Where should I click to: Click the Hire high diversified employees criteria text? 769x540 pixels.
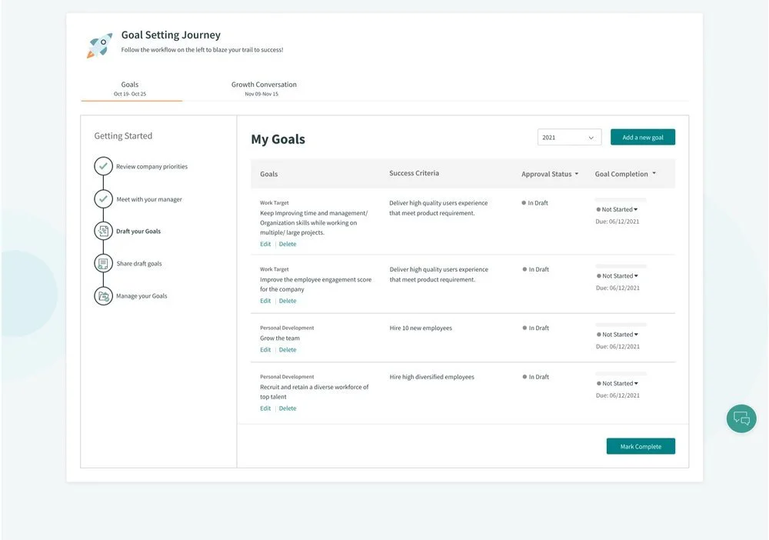pyautogui.click(x=431, y=377)
